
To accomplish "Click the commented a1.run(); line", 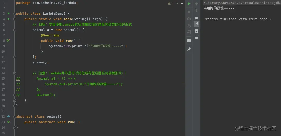I will point(46,95).
